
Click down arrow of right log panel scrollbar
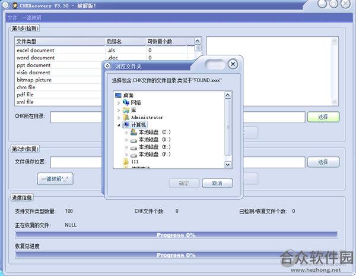334,102
